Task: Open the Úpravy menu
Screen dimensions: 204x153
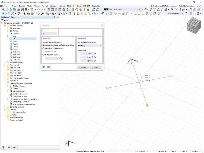Action: (14, 6)
